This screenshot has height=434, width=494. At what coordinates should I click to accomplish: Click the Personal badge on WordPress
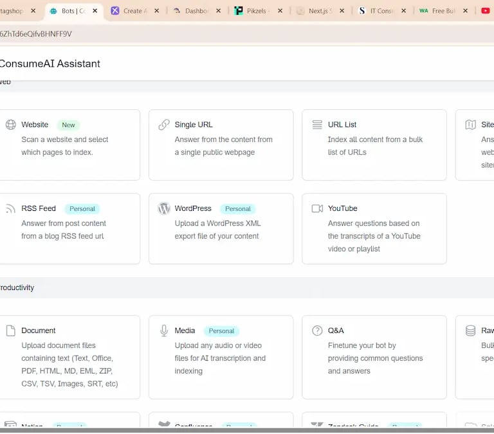click(x=238, y=209)
